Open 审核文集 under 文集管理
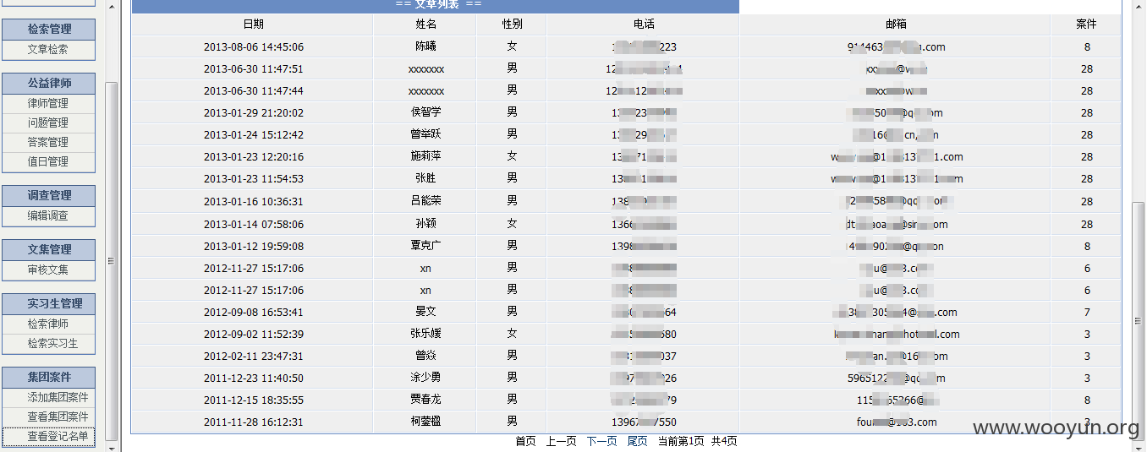Viewport: 1147px width, 452px height. (48, 270)
